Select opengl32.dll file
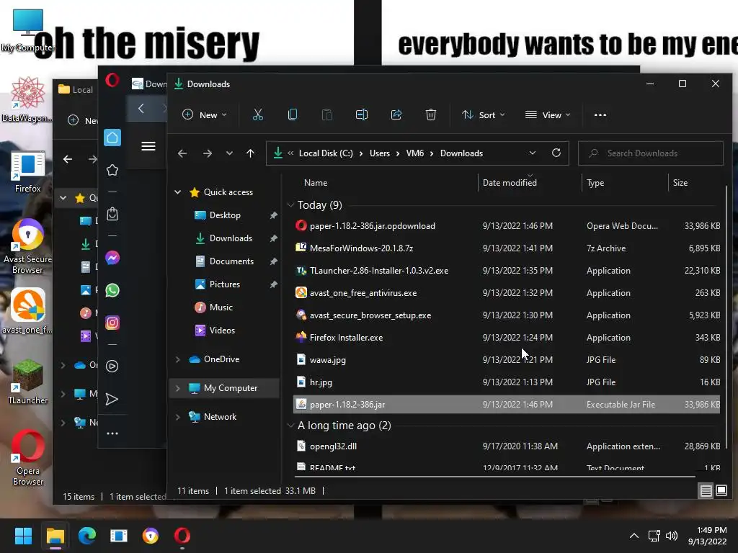Viewport: 738px width, 553px height. [507, 446]
